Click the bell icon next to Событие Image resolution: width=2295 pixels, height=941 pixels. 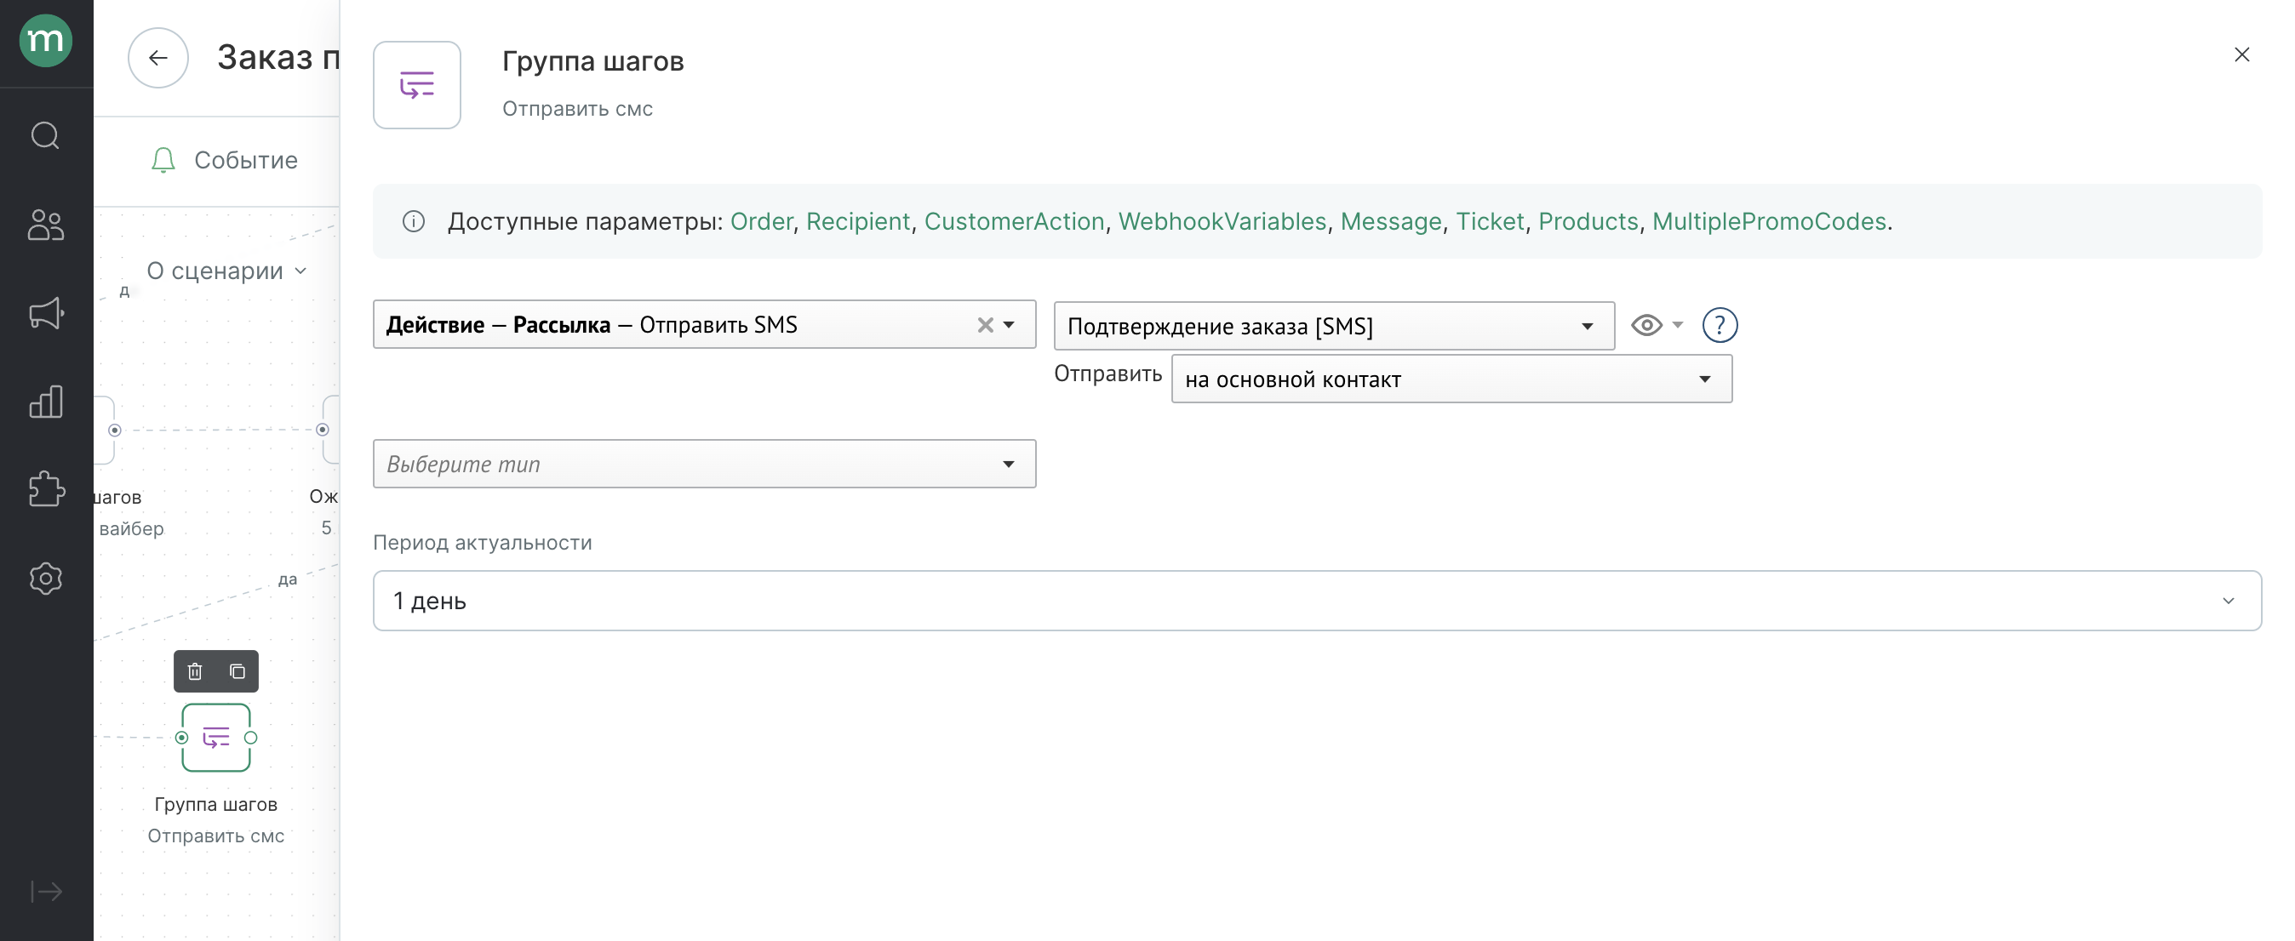(x=163, y=160)
